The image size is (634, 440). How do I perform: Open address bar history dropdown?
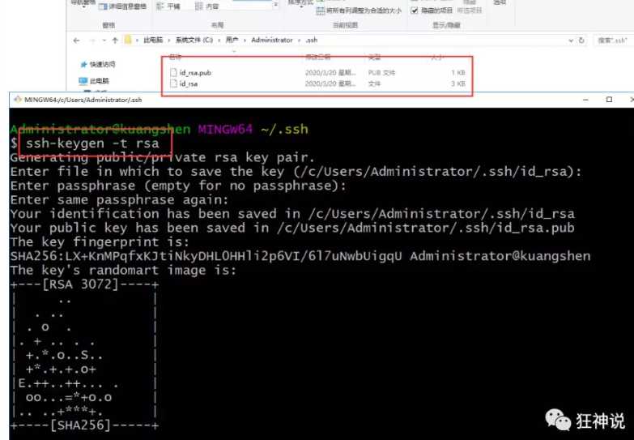(571, 40)
